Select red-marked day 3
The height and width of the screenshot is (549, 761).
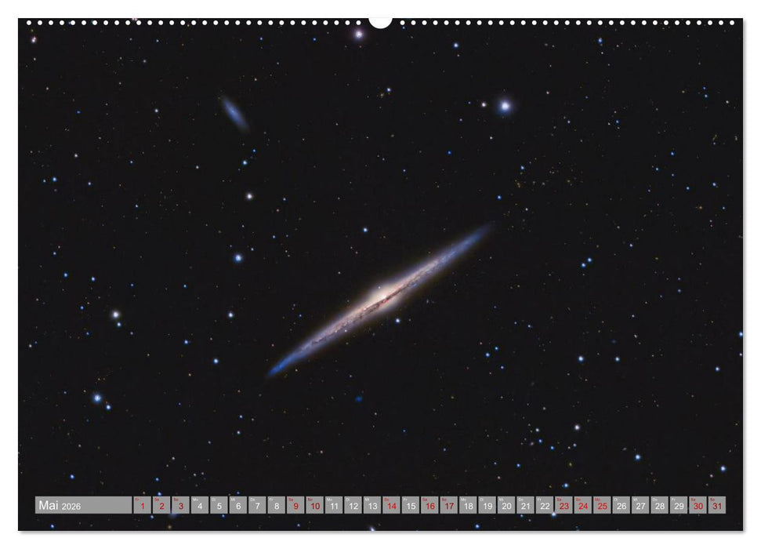180,506
